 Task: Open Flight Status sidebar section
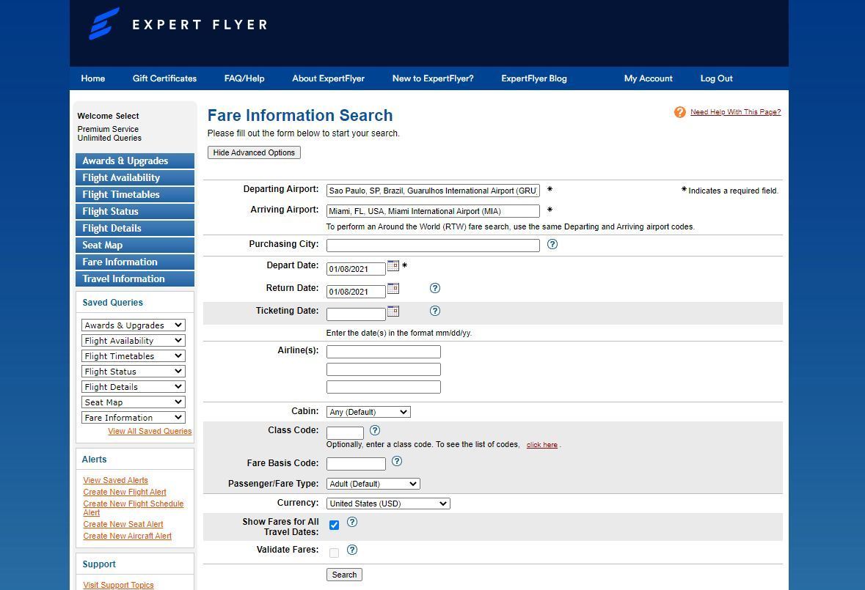pyautogui.click(x=134, y=212)
